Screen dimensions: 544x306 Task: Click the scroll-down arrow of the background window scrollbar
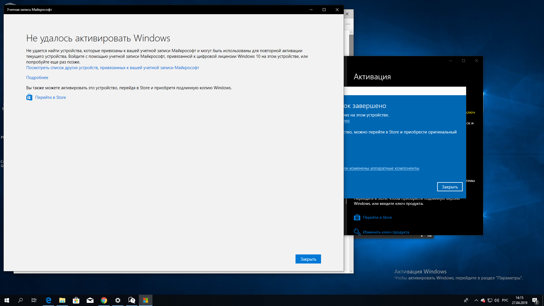[x=351, y=271]
